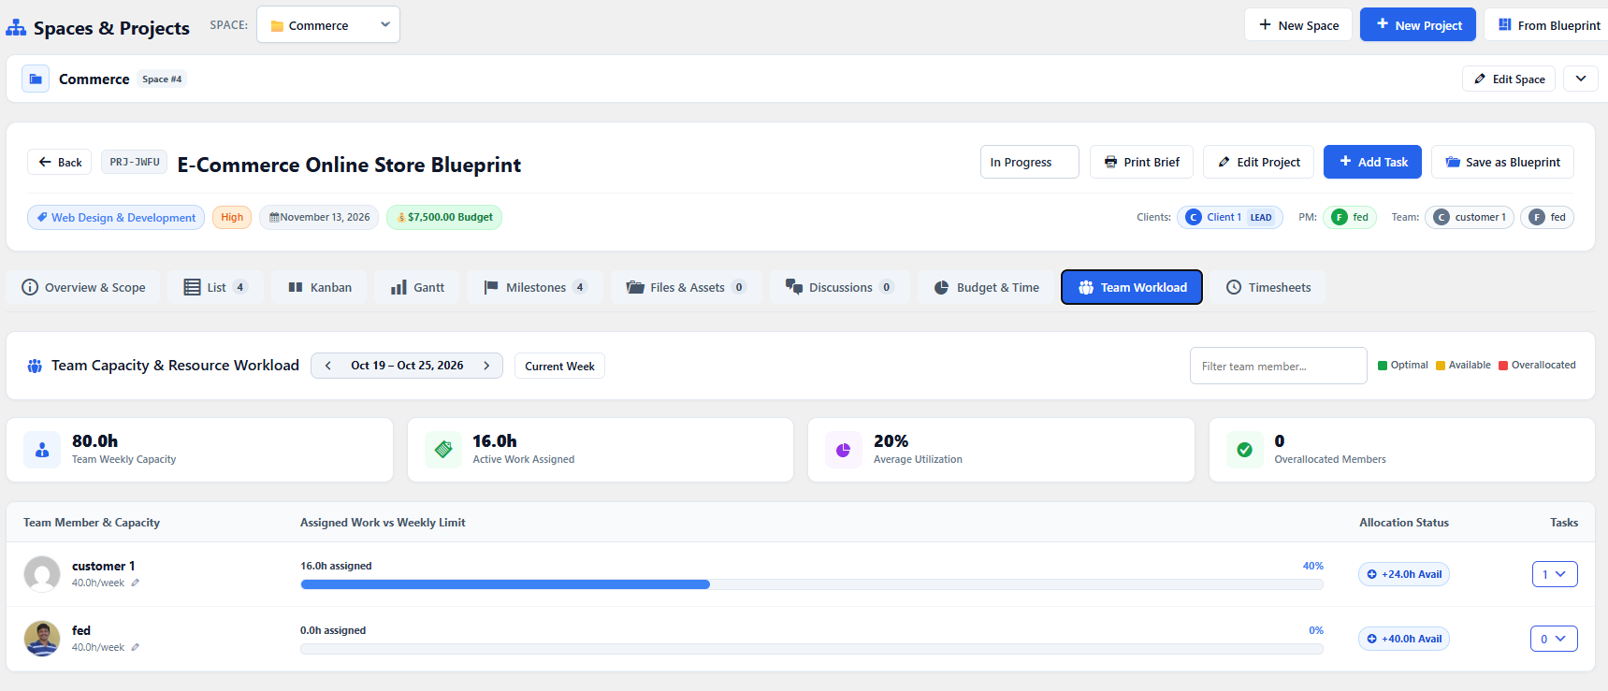Open the Timesheets tab

click(1268, 287)
